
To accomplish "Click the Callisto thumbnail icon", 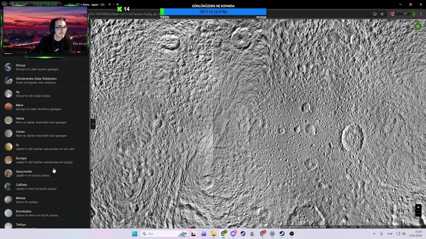I will pyautogui.click(x=8, y=187).
